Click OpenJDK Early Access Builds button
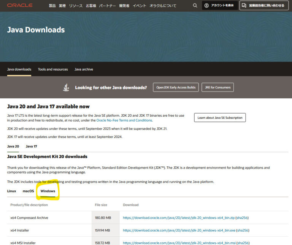292x245 pixels. click(176, 87)
